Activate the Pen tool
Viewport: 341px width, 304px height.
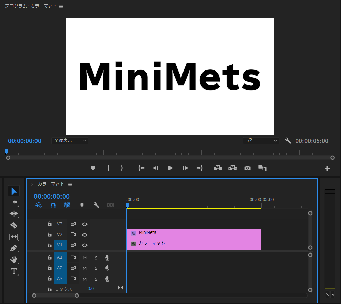coord(14,248)
